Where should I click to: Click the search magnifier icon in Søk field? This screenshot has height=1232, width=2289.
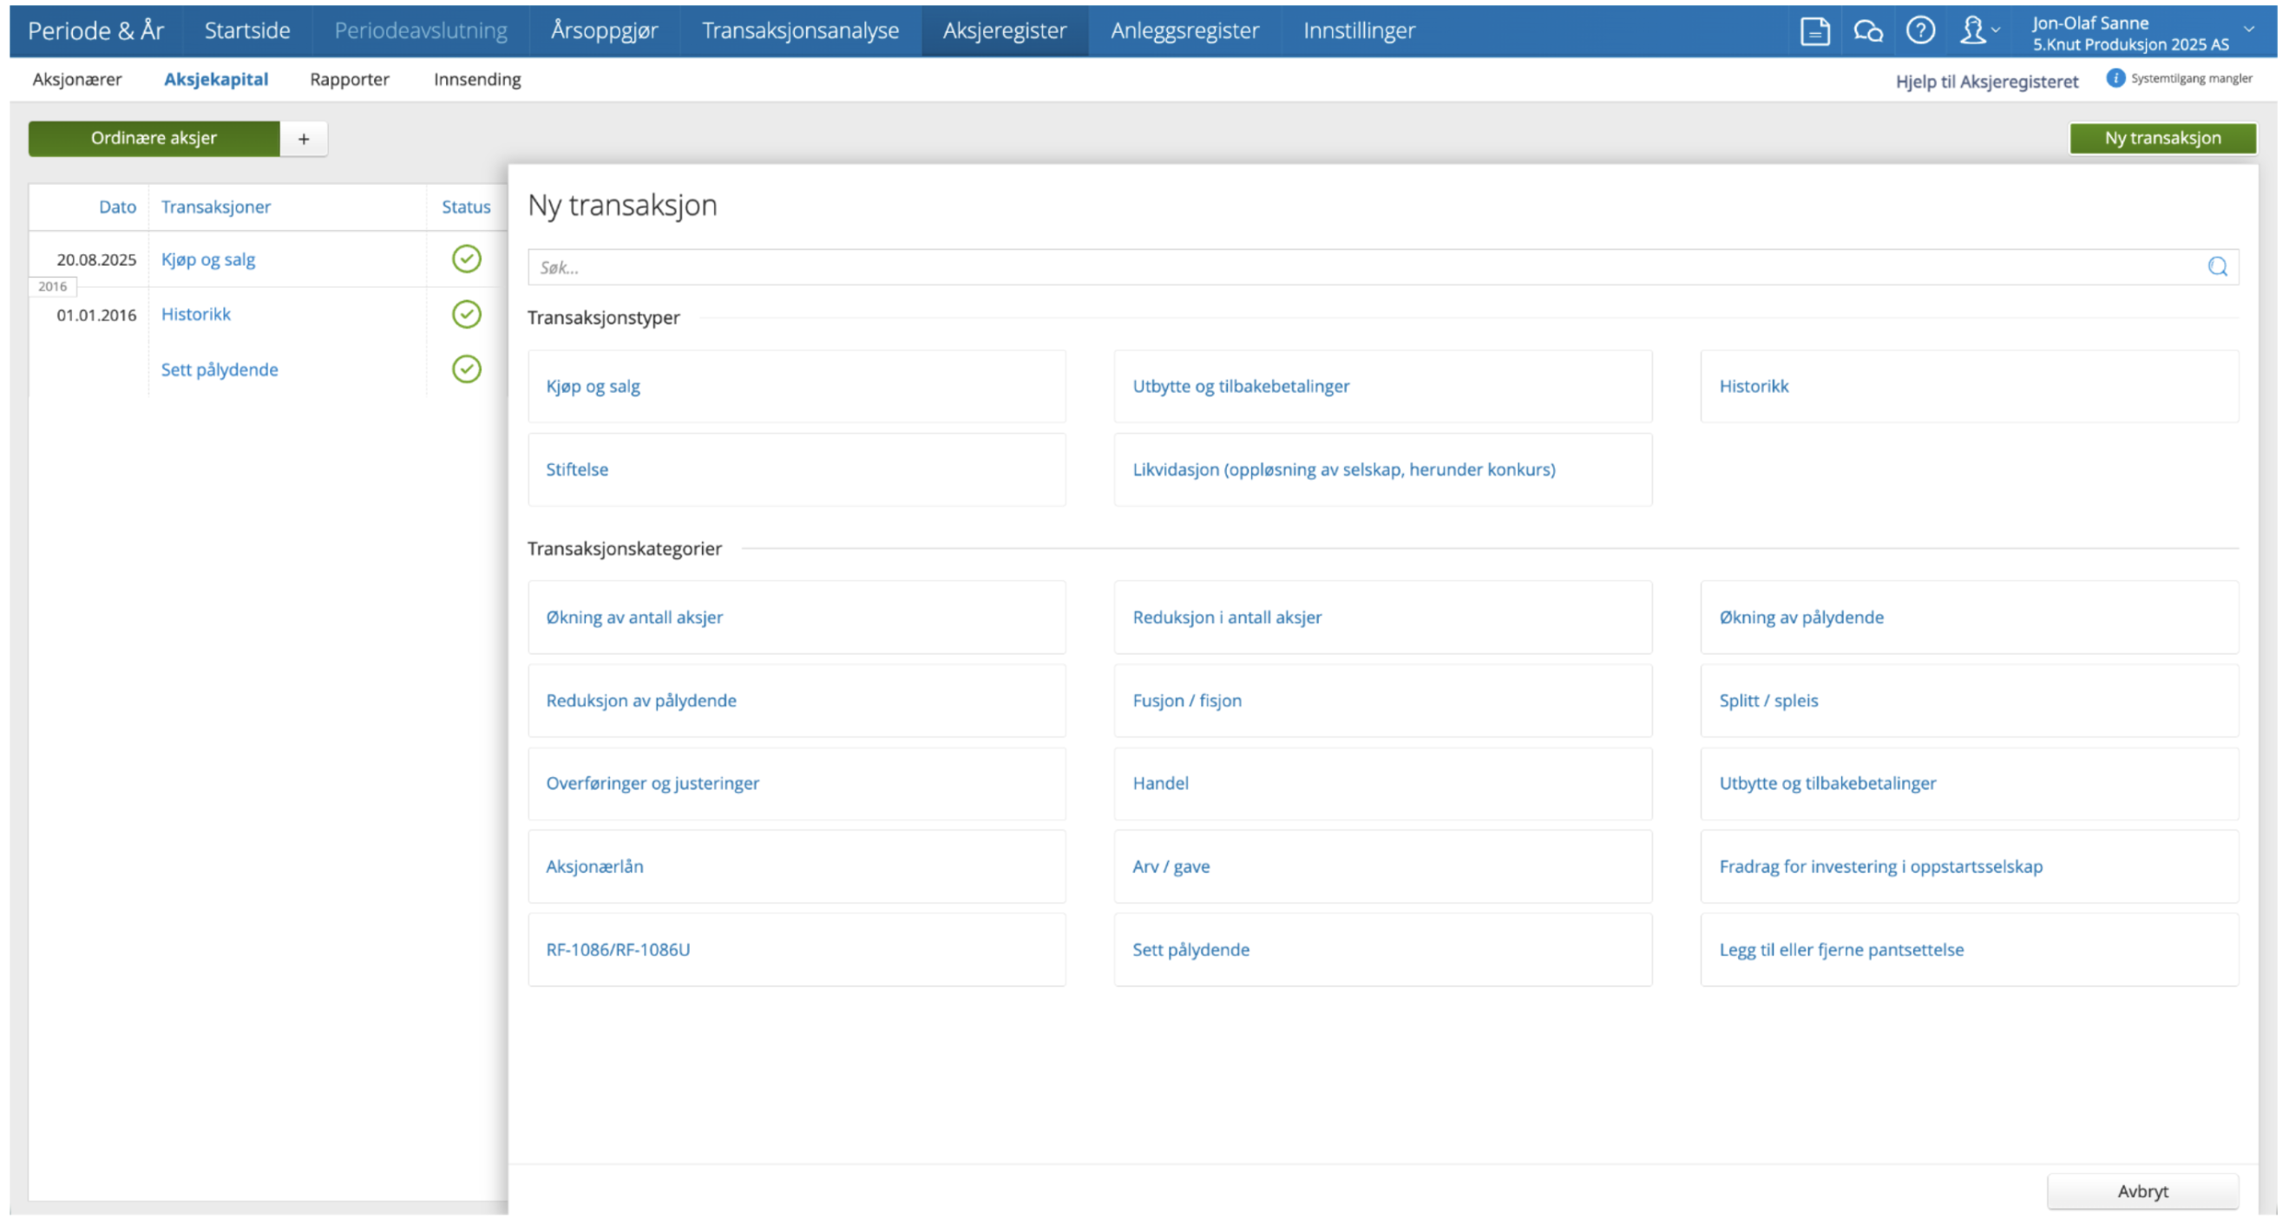click(2216, 266)
